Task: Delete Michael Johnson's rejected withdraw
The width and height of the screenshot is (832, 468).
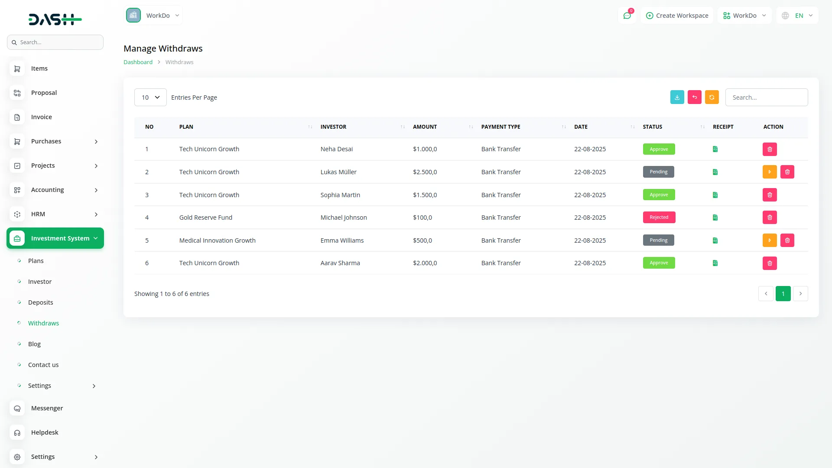Action: point(770,218)
